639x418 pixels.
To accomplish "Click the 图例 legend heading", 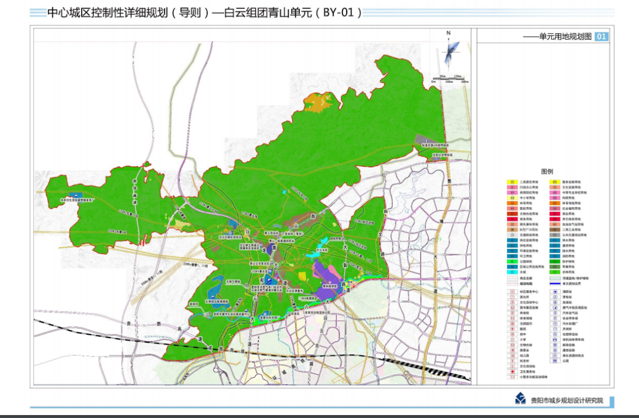I will 546,171.
